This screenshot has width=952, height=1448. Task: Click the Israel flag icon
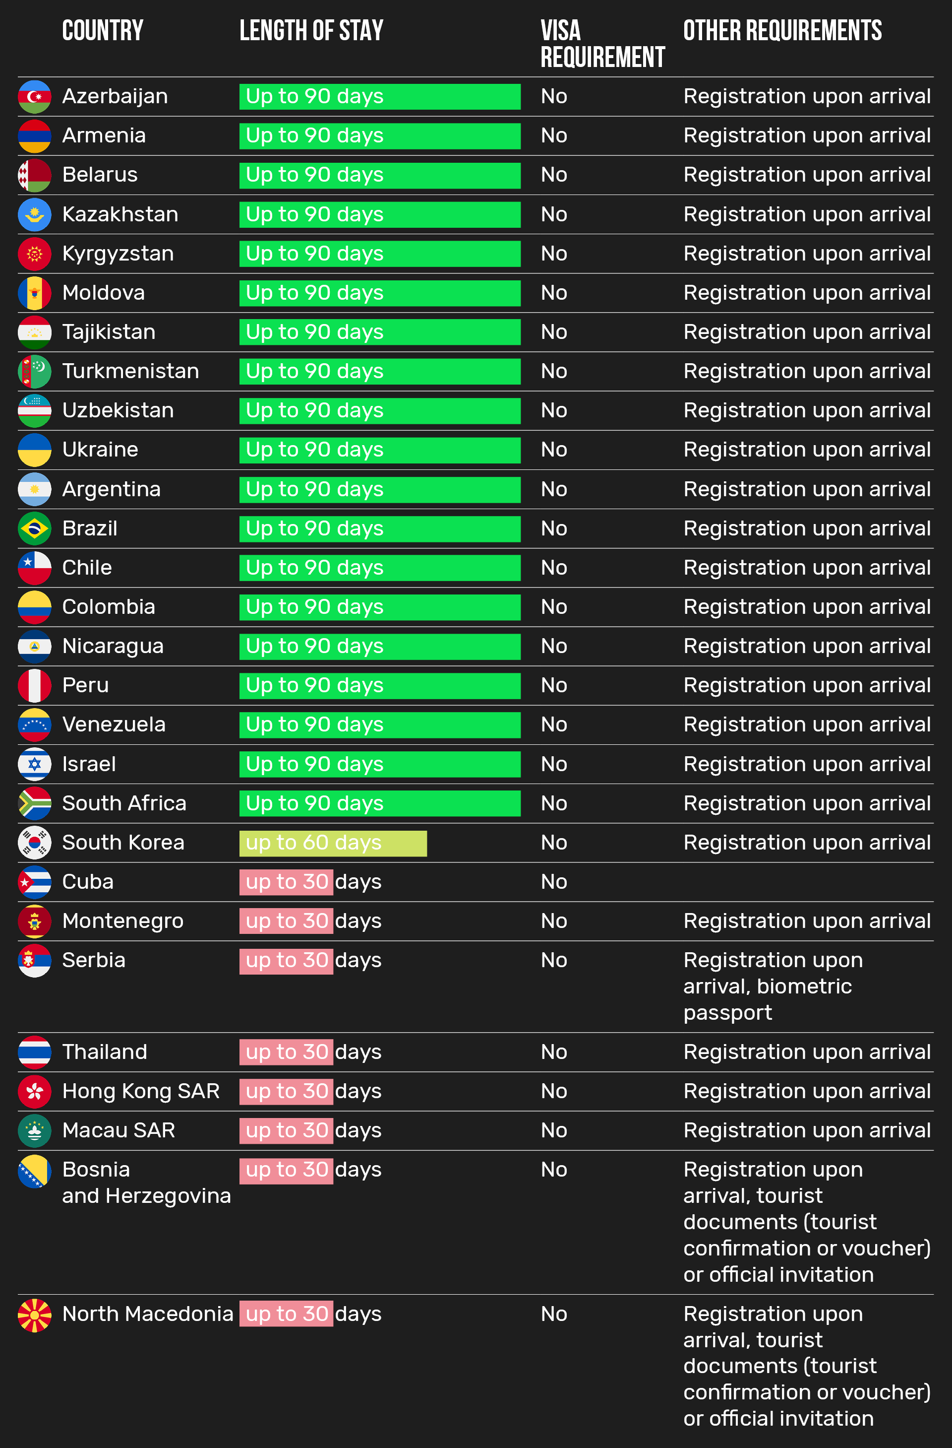35,764
